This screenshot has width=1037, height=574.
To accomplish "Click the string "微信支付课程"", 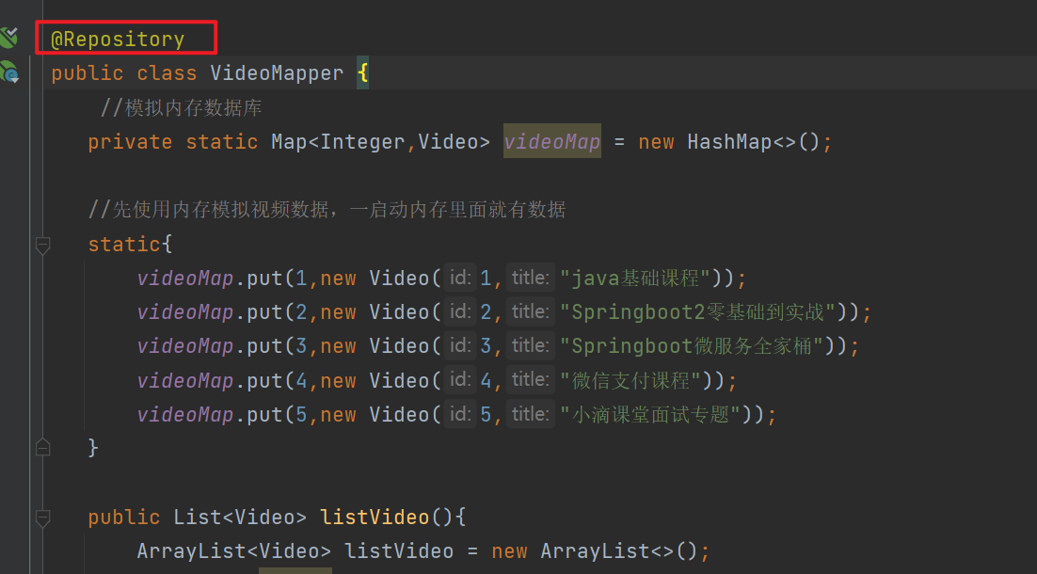I will click(x=630, y=380).
